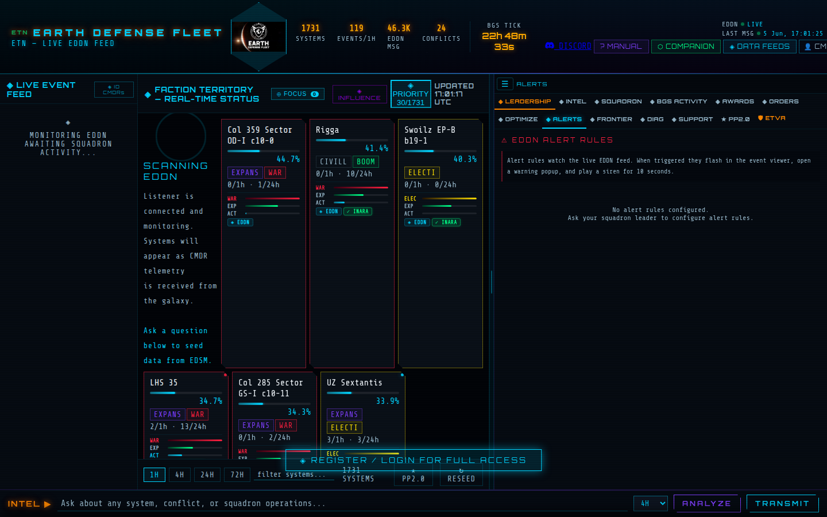
Task: Open the Companion button
Action: [x=686, y=47]
